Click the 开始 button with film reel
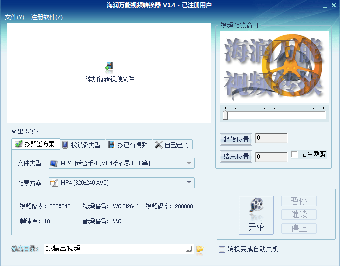 (256, 215)
